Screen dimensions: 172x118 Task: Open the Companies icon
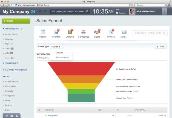click(x=84, y=32)
